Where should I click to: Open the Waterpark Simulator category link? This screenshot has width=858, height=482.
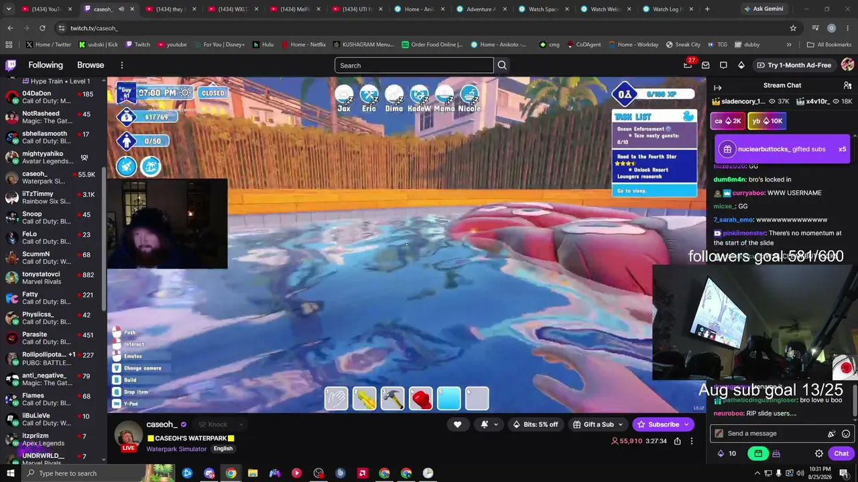(x=176, y=449)
